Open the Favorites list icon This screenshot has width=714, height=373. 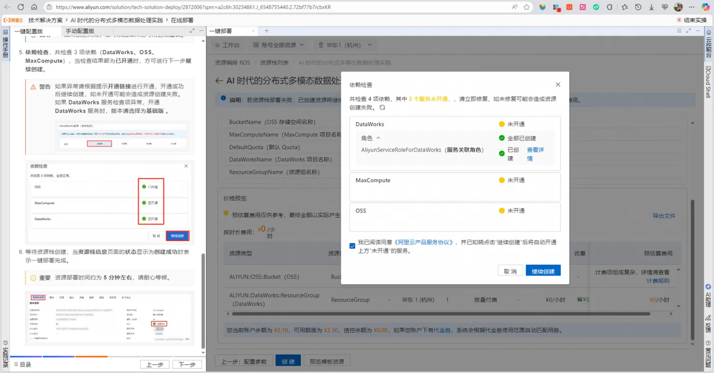tap(625, 7)
